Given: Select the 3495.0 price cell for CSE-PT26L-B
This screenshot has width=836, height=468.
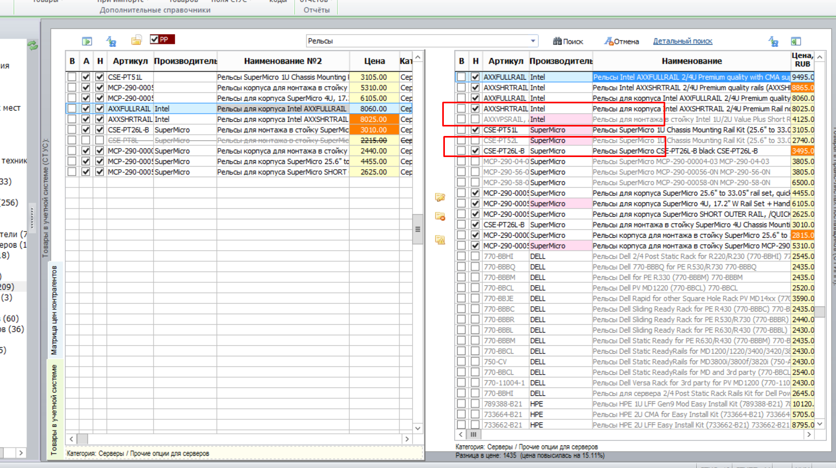Looking at the screenshot, I should tap(802, 151).
